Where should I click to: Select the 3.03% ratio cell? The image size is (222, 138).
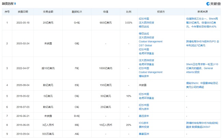point(128,22)
